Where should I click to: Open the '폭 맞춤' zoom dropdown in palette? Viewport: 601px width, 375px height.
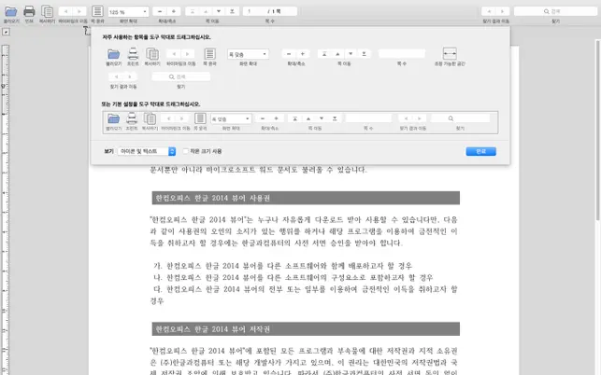pos(248,55)
